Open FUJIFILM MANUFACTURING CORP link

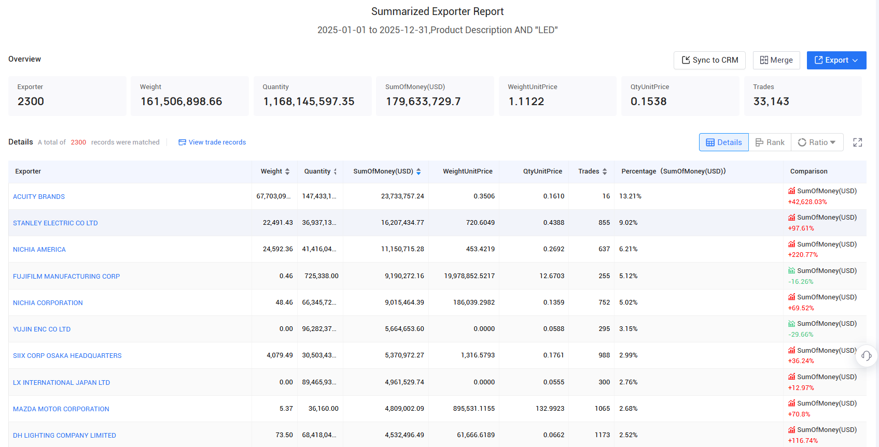[x=66, y=277]
